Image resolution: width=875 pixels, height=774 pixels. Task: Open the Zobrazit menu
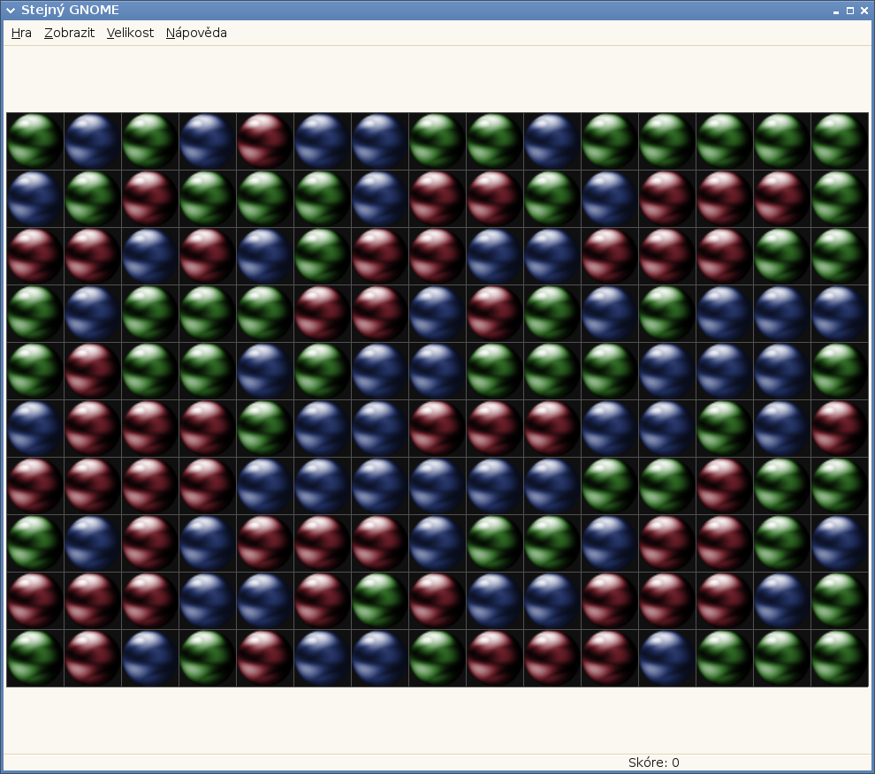69,33
